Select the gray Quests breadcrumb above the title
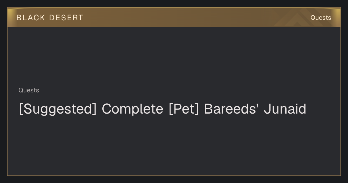The width and height of the screenshot is (348, 183). pos(29,90)
